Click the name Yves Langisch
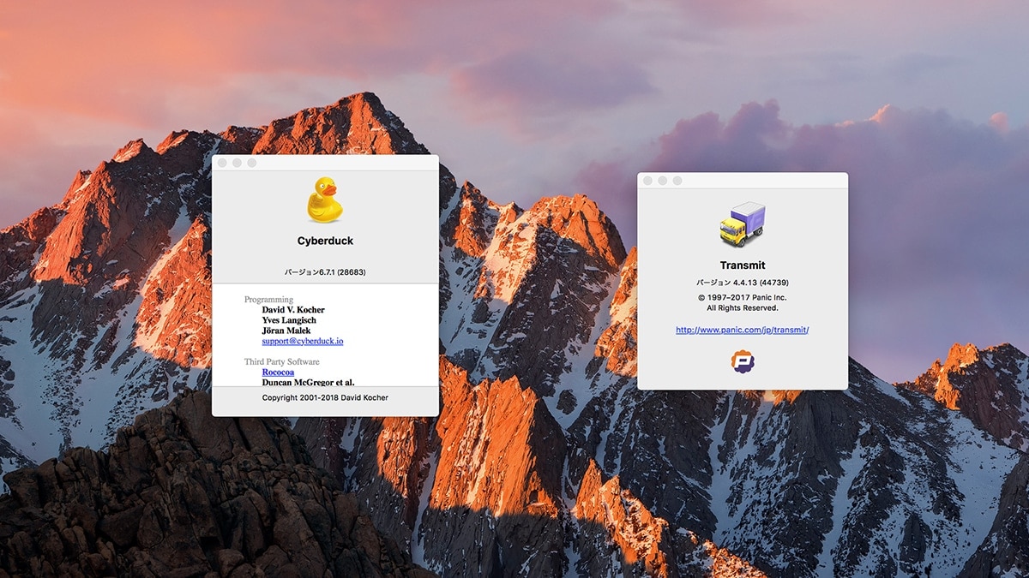 (x=291, y=320)
